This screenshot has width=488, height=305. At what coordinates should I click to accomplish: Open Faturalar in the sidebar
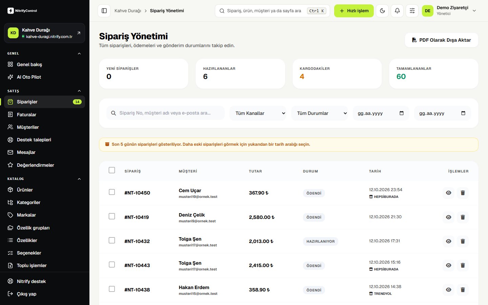point(45,115)
